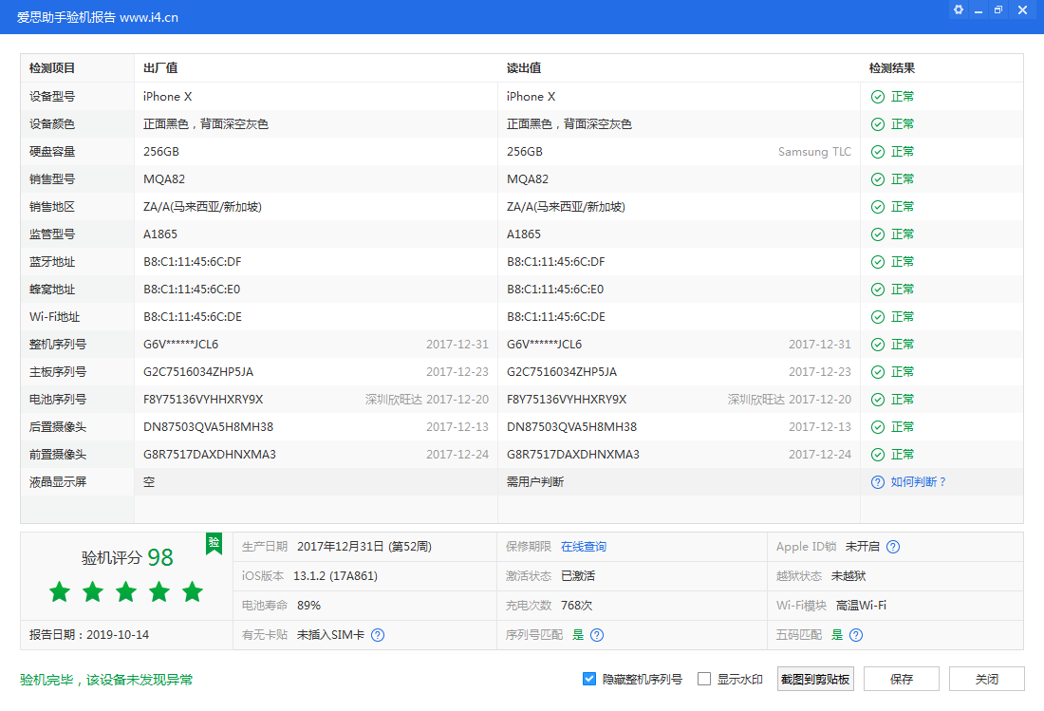Screen dimensions: 1044x711
Task: Click green 验 badge on score panel
Action: pos(214,542)
